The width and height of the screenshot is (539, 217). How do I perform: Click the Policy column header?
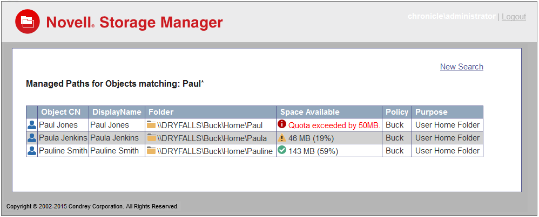[x=396, y=112]
